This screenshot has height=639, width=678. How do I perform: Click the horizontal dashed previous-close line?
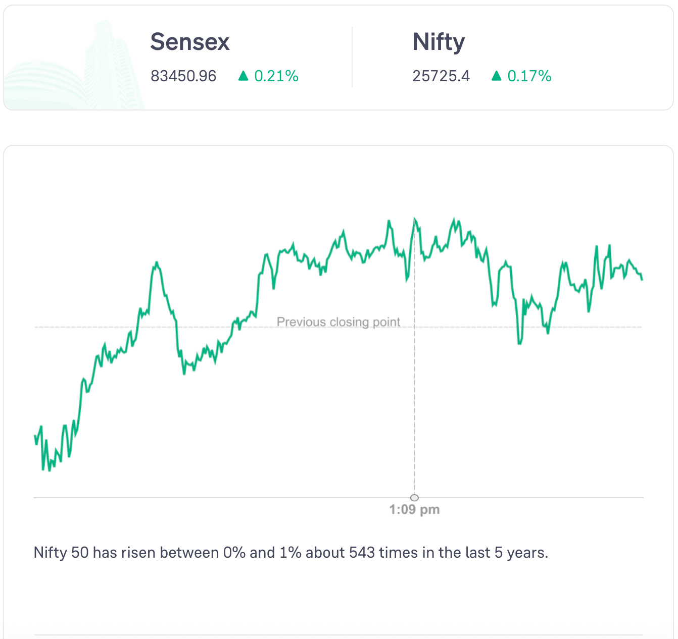[152, 327]
